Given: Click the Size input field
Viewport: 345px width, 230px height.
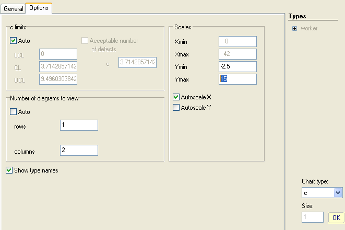Looking at the screenshot, I should tap(313, 217).
